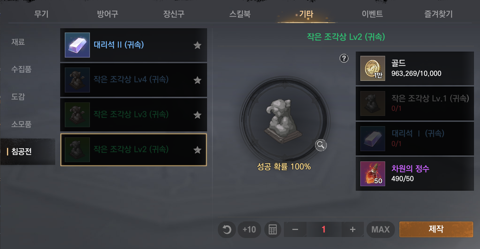Screen dimensions: 480x249
Task: Decrease craft quantity with minus button
Action: pos(295,230)
